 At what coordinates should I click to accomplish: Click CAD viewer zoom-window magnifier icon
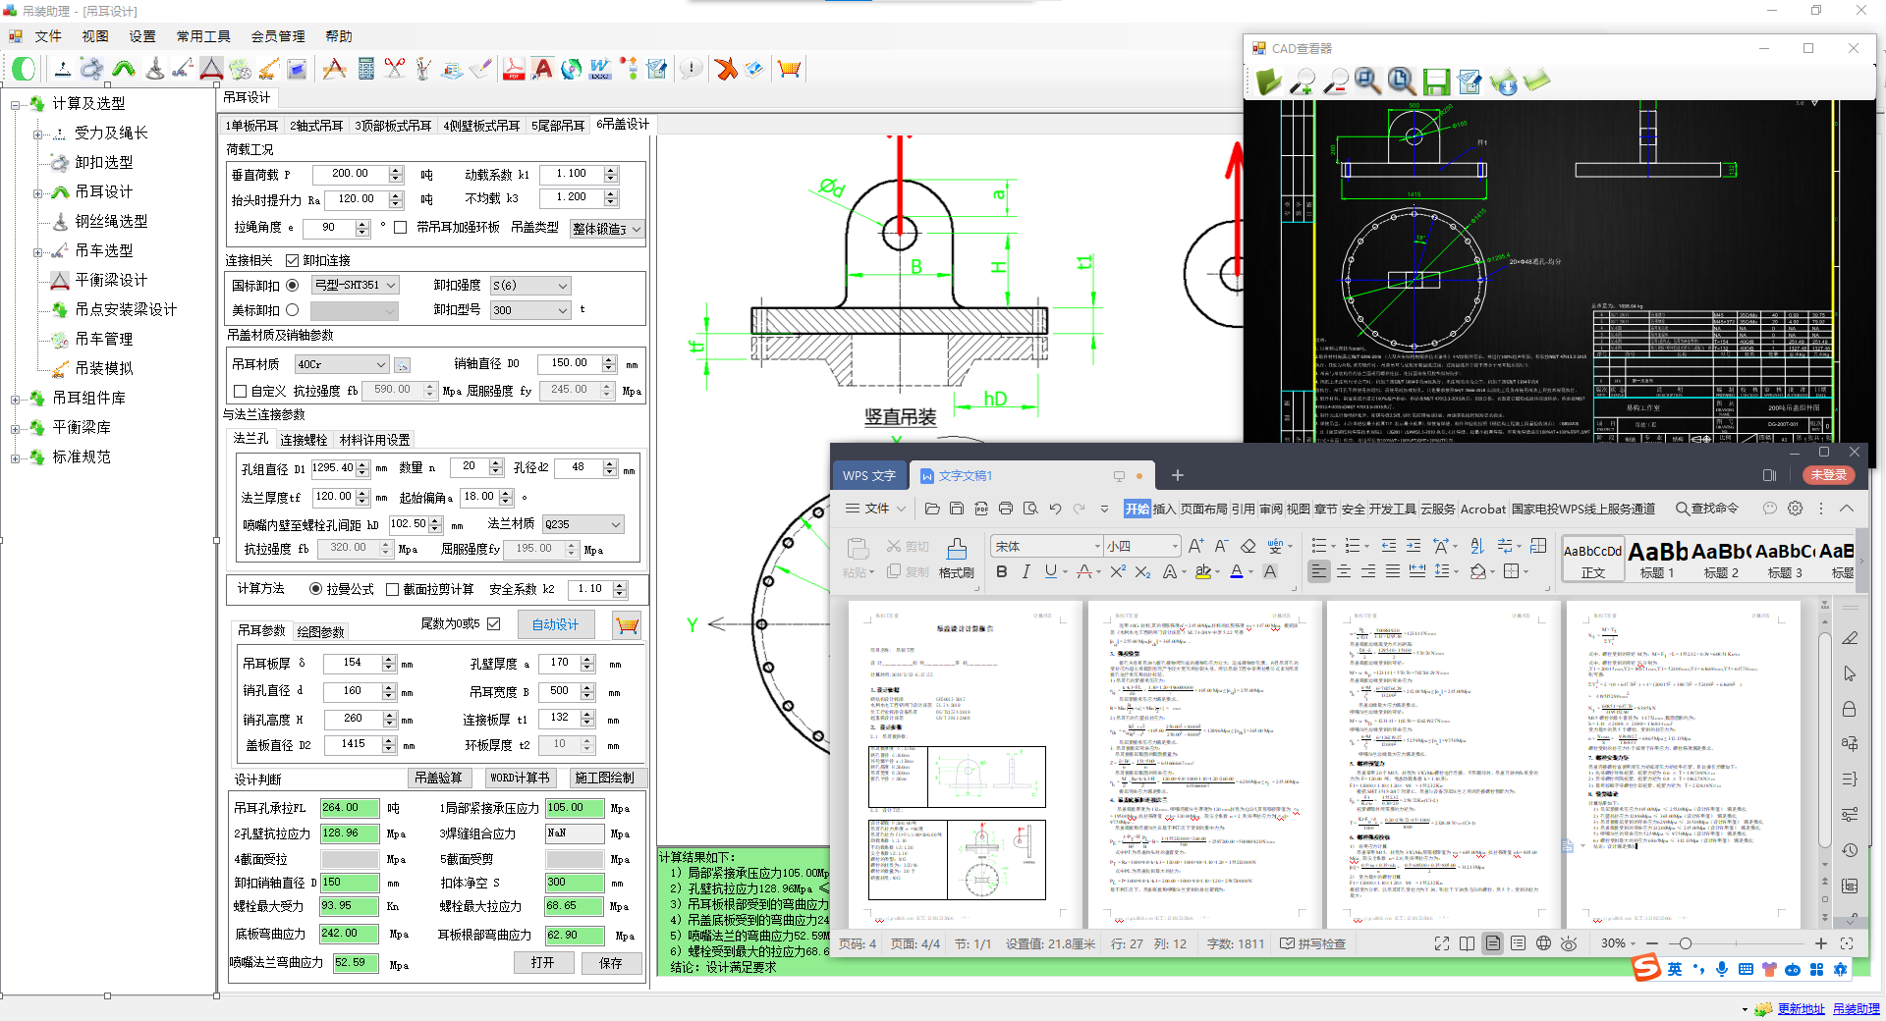[1367, 81]
